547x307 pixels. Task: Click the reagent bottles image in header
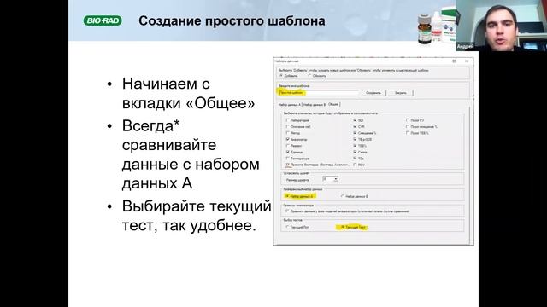[x=437, y=27]
